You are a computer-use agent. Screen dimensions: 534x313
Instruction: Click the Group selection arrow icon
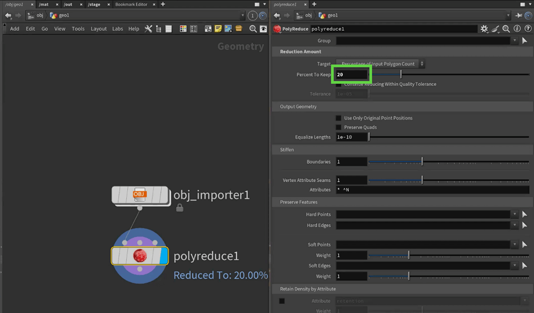point(524,41)
